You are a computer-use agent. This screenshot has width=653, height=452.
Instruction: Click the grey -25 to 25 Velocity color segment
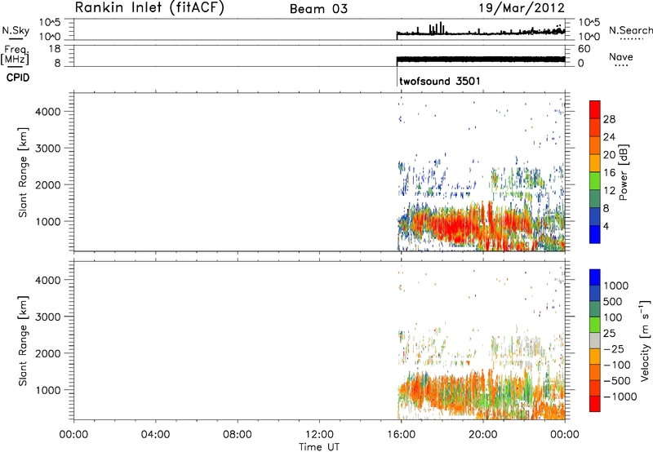coord(595,341)
